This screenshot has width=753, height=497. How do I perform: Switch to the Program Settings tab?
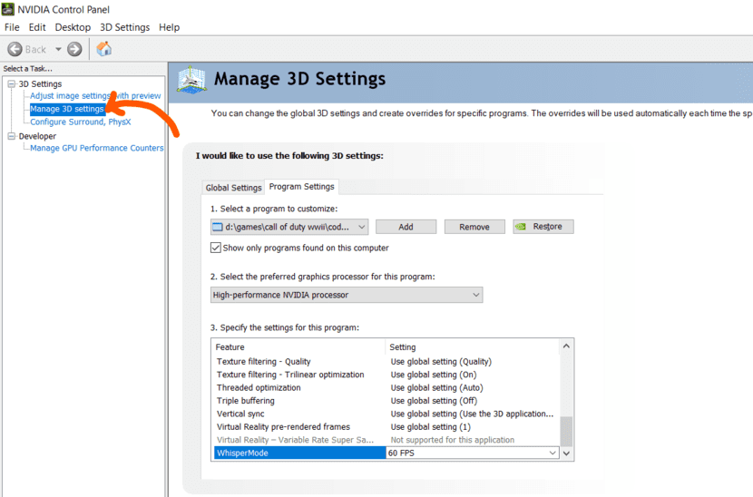click(301, 186)
